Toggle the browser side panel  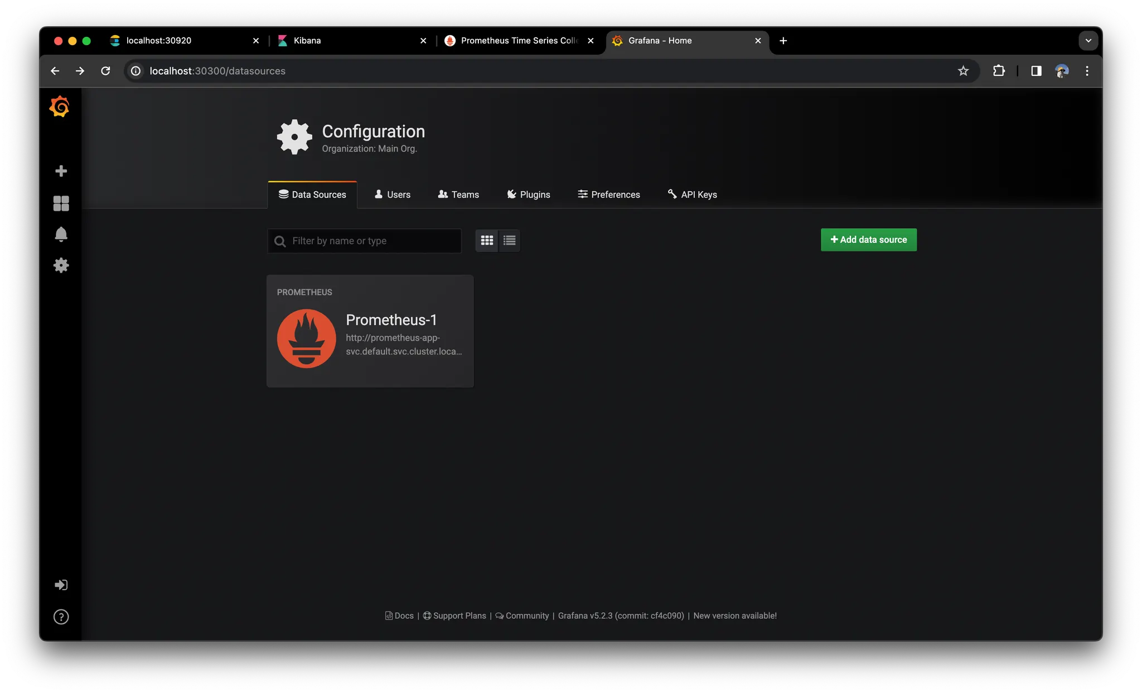pyautogui.click(x=1036, y=71)
